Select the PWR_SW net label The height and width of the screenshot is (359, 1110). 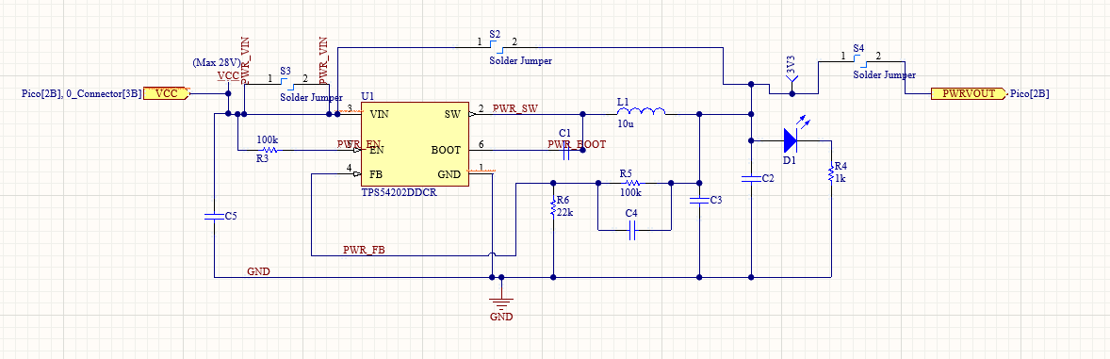click(x=515, y=107)
